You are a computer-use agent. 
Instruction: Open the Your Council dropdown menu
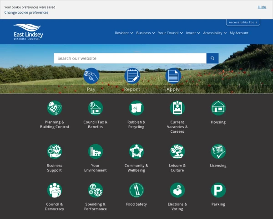(170, 33)
